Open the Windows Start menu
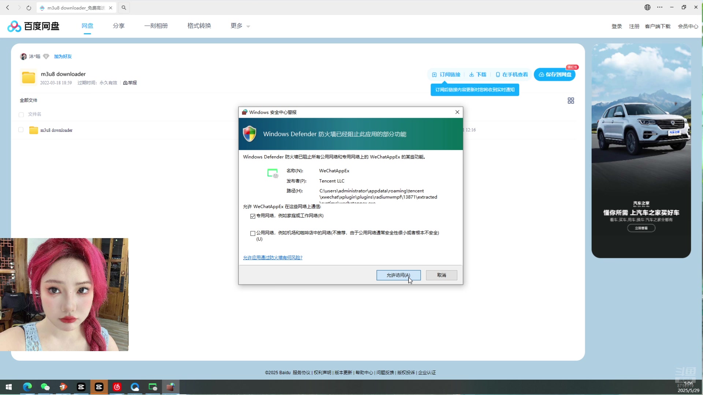This screenshot has width=703, height=395. point(9,387)
